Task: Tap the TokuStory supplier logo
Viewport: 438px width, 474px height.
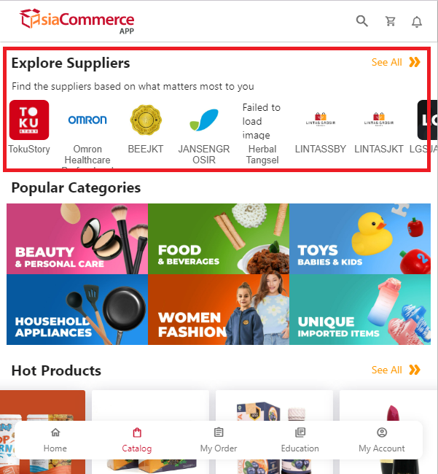Action: coord(29,120)
